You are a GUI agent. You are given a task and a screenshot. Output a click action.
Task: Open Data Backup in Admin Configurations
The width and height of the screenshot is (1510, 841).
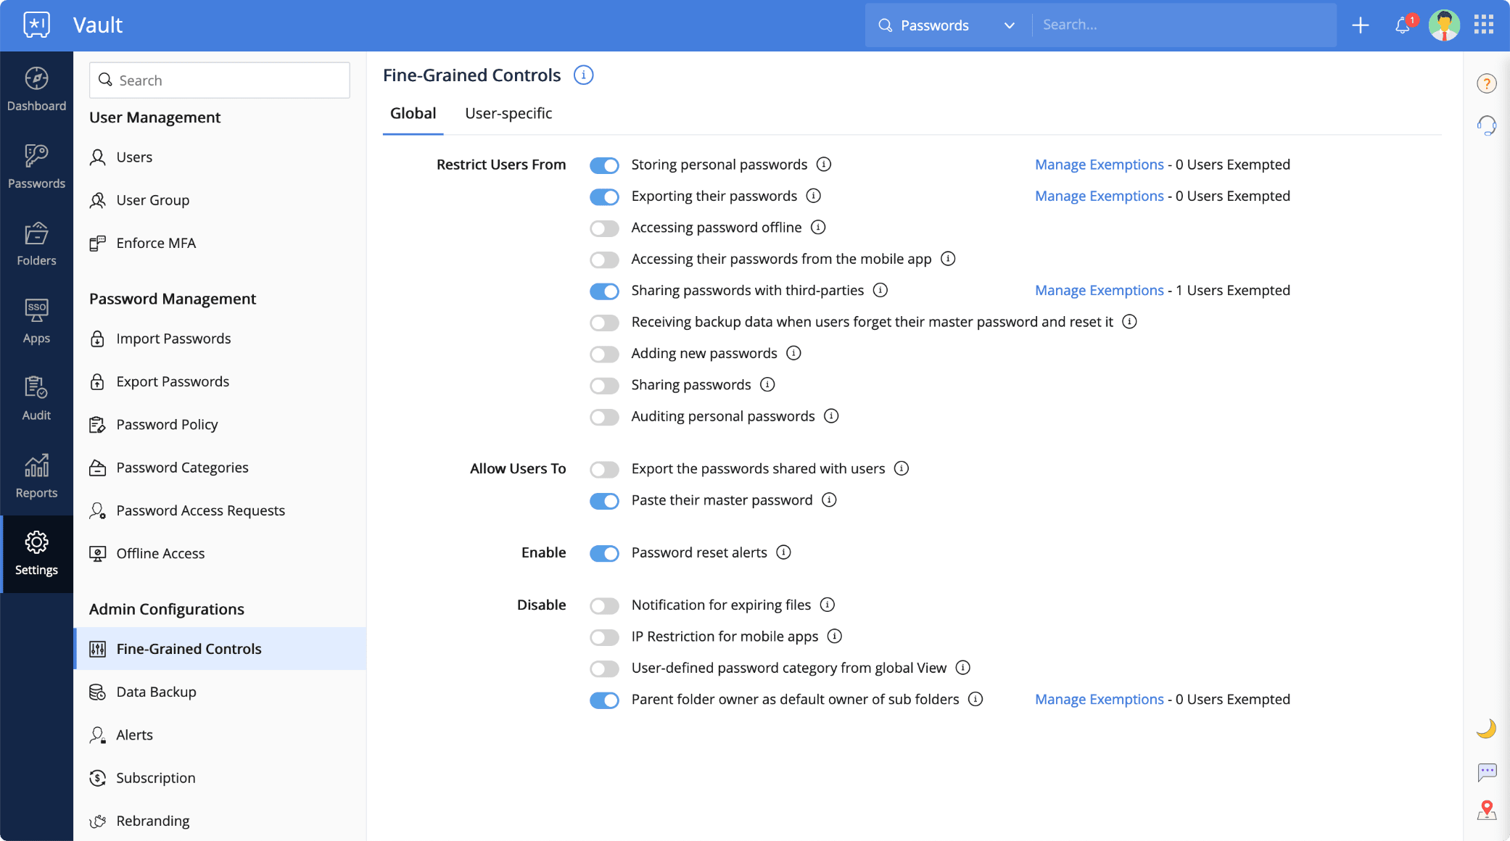(x=156, y=692)
